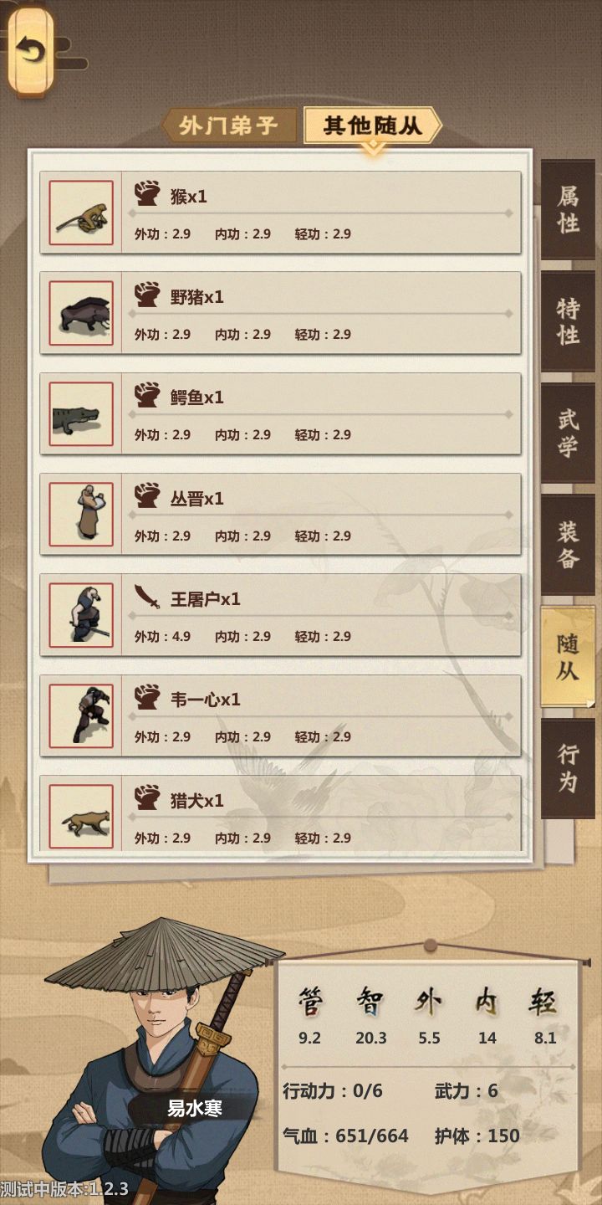Screen dimensions: 602x1205
Task: Select the crocodile portrait icon
Action: coord(81,414)
